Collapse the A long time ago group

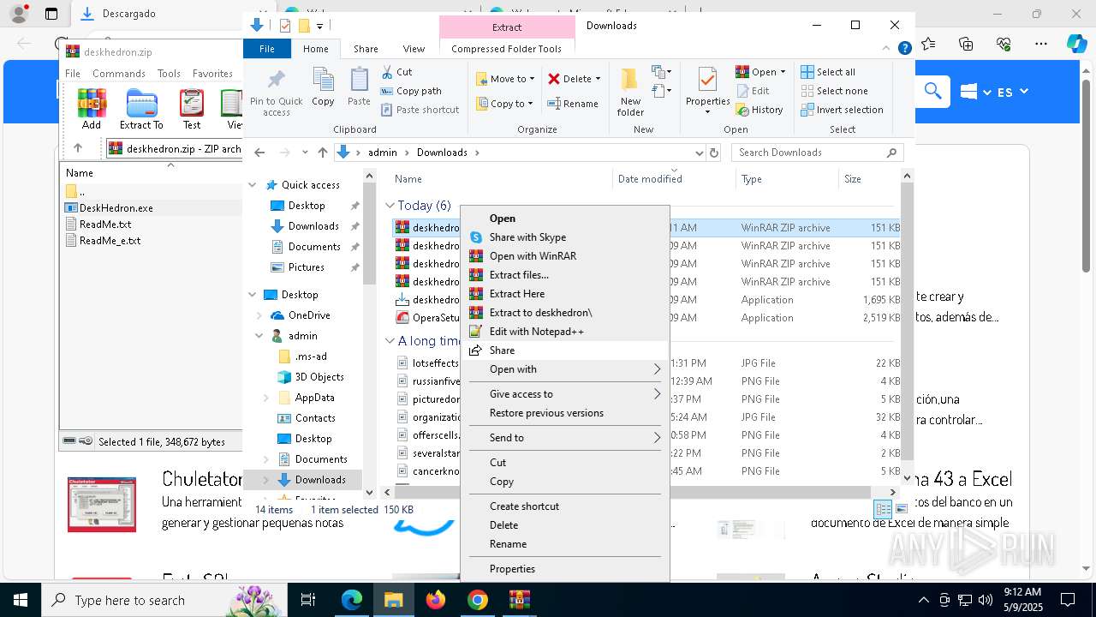pyautogui.click(x=390, y=341)
